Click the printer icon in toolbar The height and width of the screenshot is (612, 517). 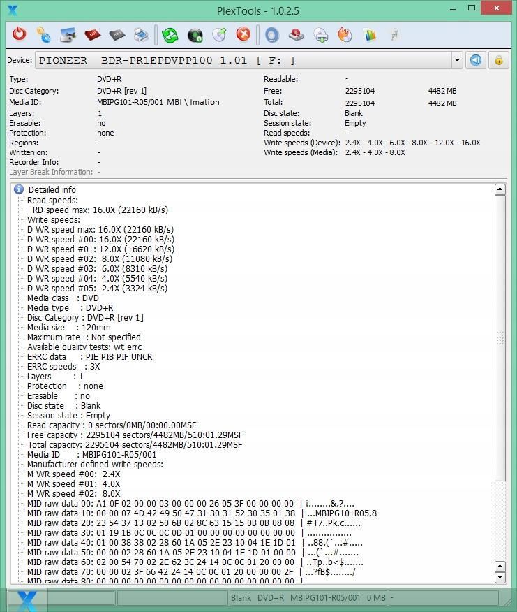tap(141, 35)
